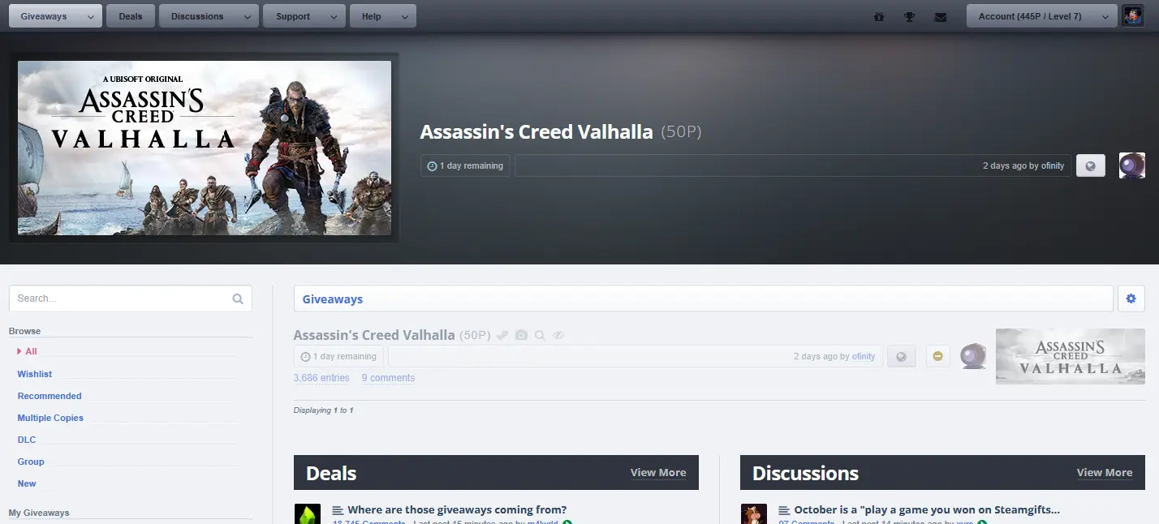The height and width of the screenshot is (524, 1159).
Task: Open the giveaways filter settings gear
Action: tap(1131, 299)
